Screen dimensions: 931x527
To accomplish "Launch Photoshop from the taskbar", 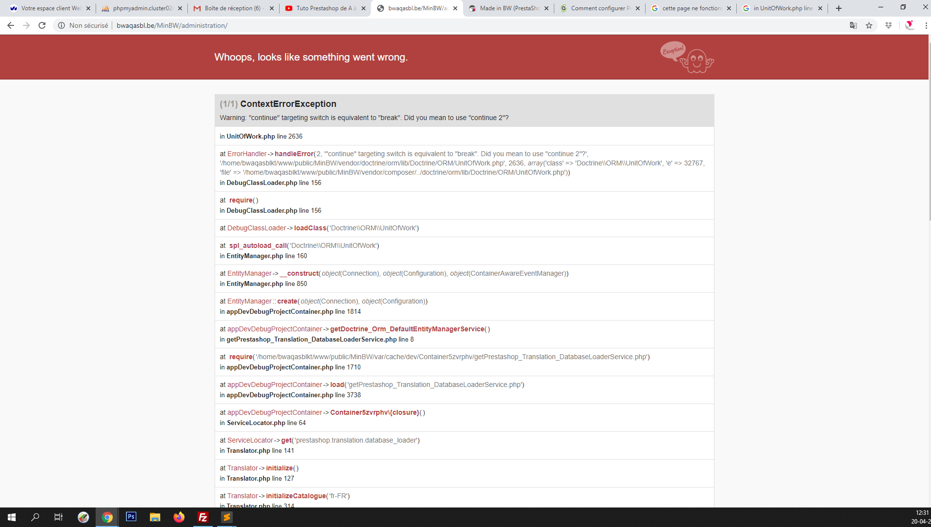I will 131,517.
